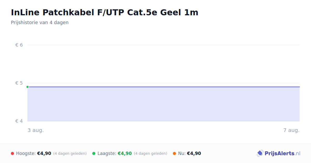311x163 pixels.
Task: Select the green data point on chart line
Action: 27,87
